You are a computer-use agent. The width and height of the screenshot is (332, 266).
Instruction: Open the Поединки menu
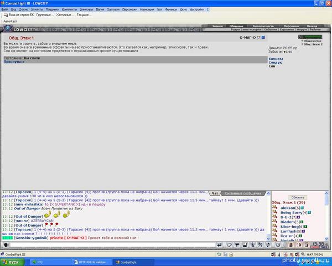53,9
